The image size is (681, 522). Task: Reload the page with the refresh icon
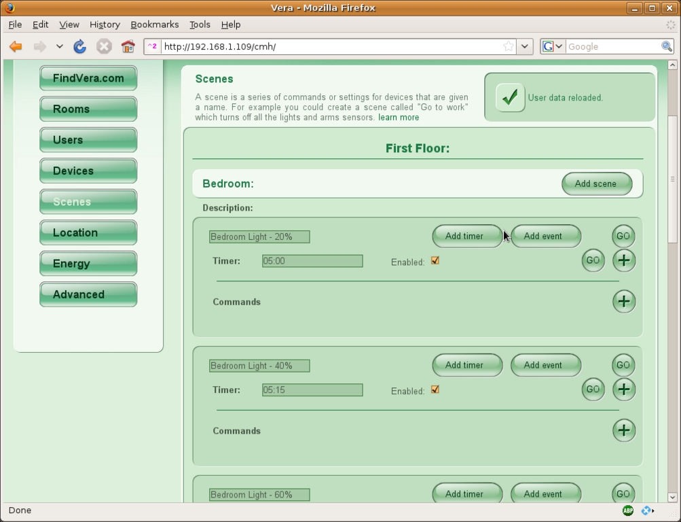click(x=79, y=47)
